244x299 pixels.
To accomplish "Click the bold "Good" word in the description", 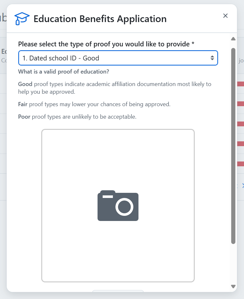I will [x=25, y=84].
